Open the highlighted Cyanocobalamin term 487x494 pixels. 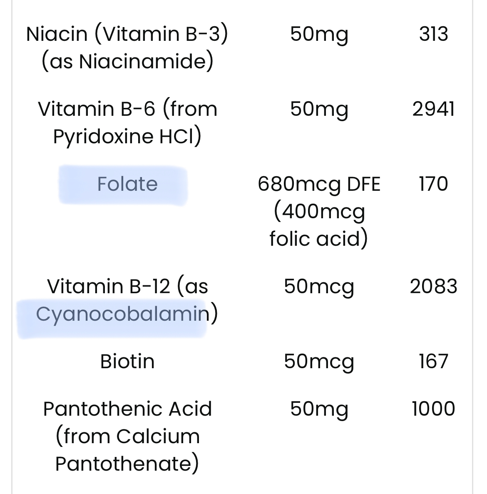122,315
